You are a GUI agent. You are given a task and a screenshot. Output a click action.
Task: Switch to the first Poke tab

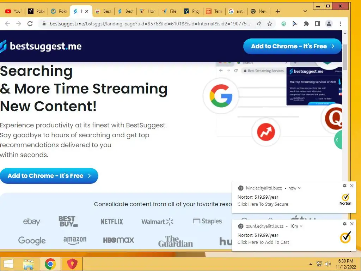(x=36, y=11)
